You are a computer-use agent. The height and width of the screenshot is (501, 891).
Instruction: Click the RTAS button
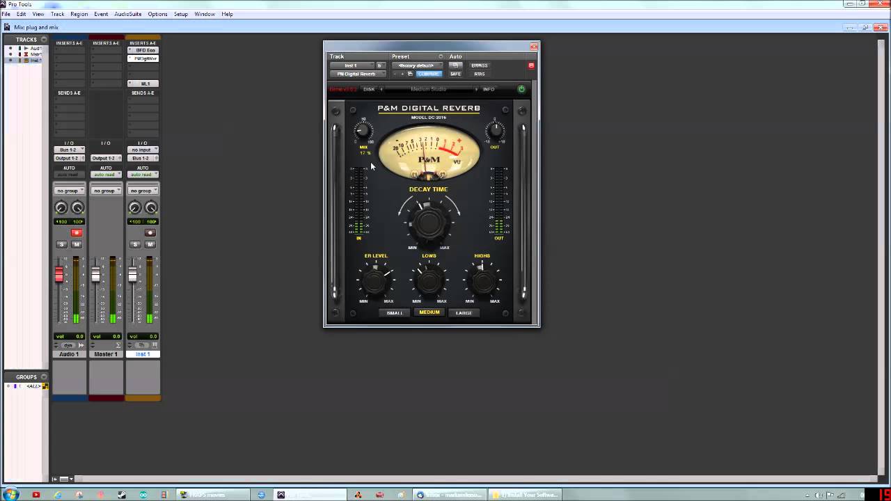point(480,74)
